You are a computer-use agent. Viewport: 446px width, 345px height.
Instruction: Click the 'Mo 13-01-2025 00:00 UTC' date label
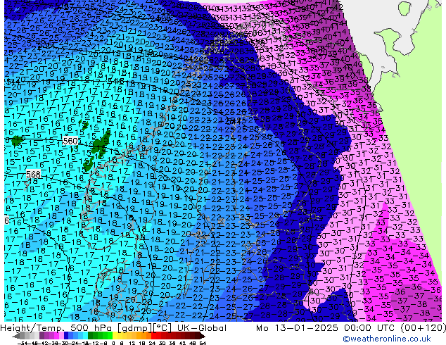click(326, 328)
